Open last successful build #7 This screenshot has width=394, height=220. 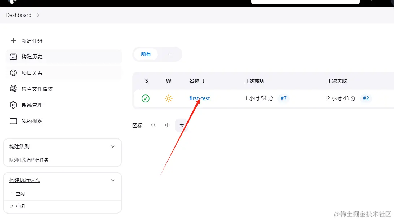[x=283, y=98]
